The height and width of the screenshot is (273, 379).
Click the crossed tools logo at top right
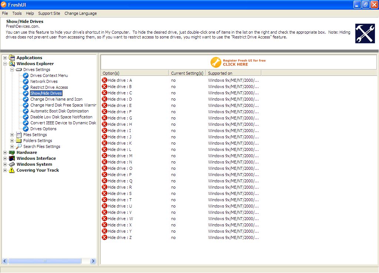click(365, 34)
